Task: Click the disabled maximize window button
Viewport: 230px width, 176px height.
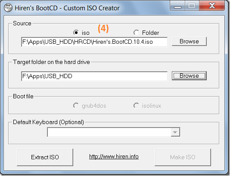Action: point(192,6)
